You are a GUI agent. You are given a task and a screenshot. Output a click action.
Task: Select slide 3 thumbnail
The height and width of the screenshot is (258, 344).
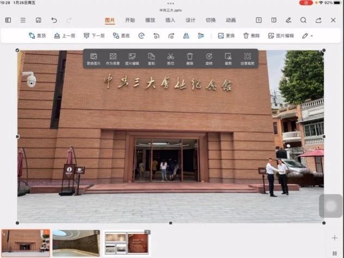[x=127, y=243]
